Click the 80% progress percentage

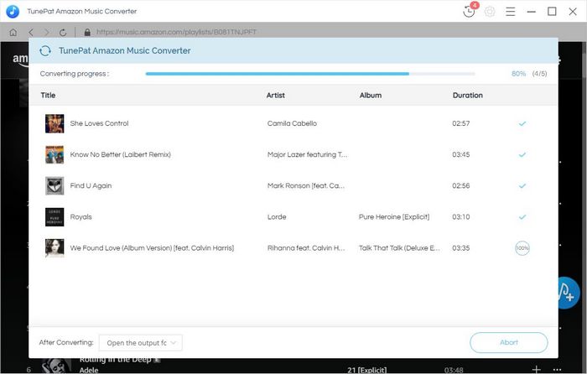tap(518, 74)
